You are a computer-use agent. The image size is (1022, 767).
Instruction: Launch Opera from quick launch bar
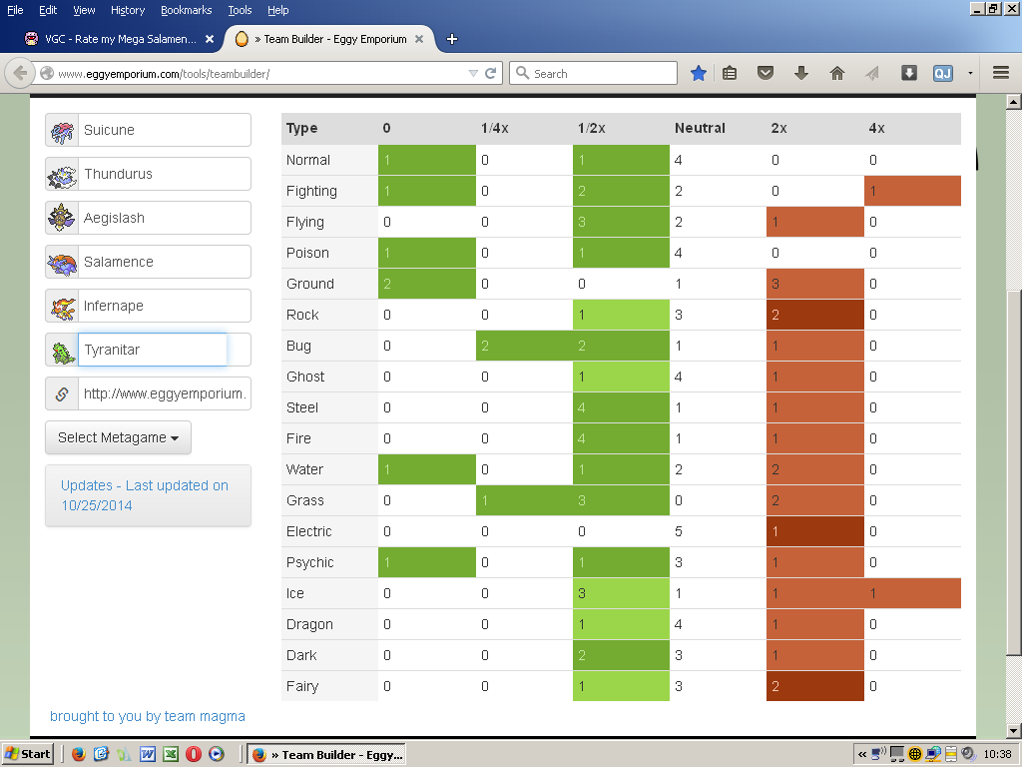coord(194,754)
